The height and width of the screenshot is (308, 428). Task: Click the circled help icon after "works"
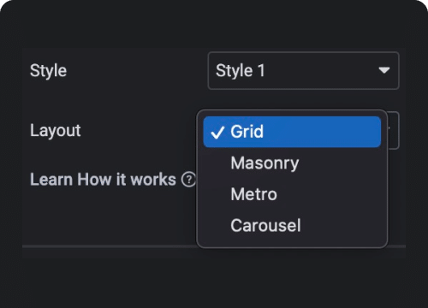pyautogui.click(x=188, y=180)
